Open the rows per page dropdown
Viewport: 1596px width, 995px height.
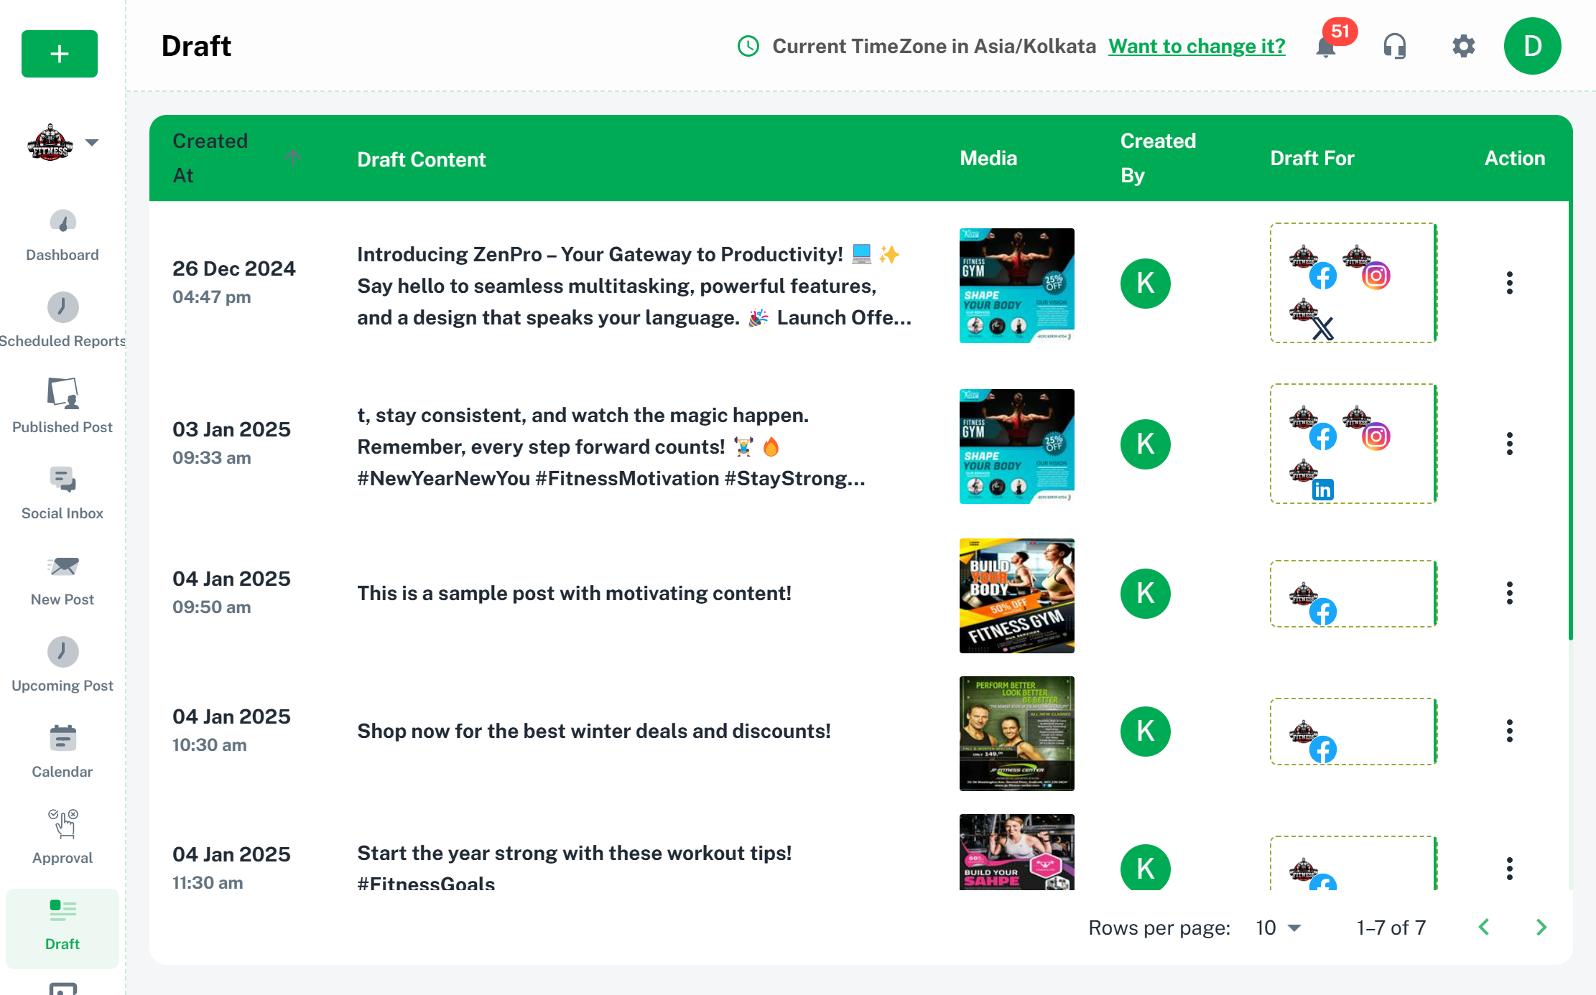[x=1279, y=928]
